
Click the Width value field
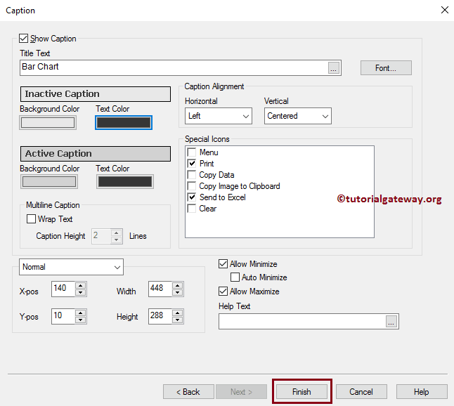click(x=160, y=289)
